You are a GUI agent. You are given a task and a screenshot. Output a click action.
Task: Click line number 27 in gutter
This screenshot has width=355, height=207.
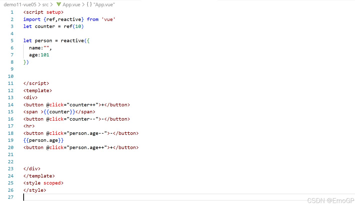pos(11,197)
